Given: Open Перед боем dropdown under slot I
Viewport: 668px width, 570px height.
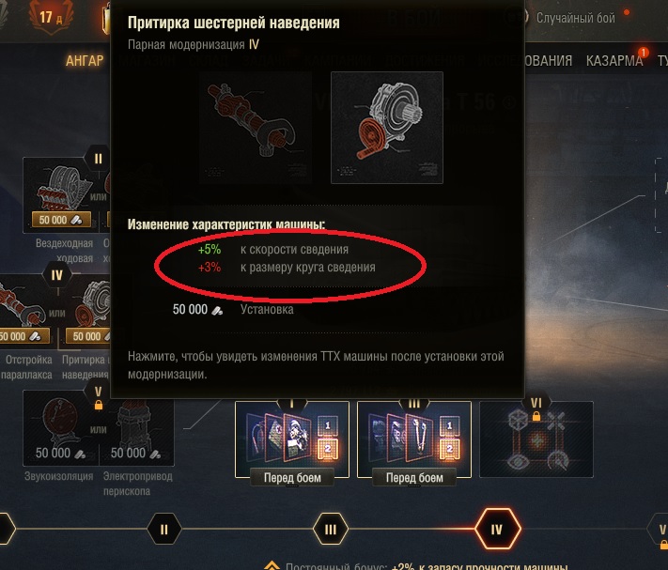Looking at the screenshot, I should pyautogui.click(x=292, y=478).
